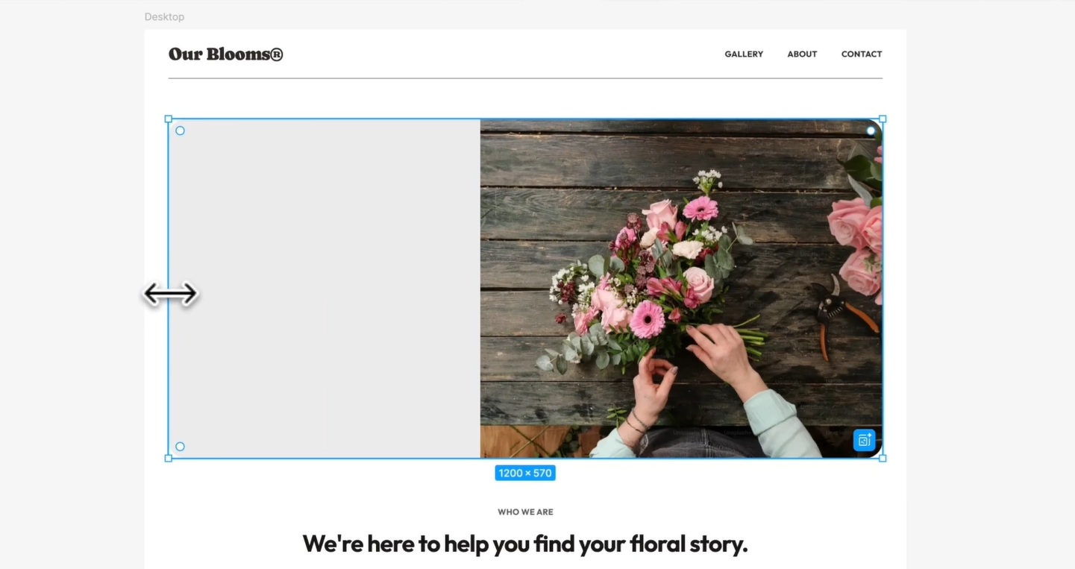Screen dimensions: 1075x569
Task: Select the flower bouquet image
Action: coord(681,289)
